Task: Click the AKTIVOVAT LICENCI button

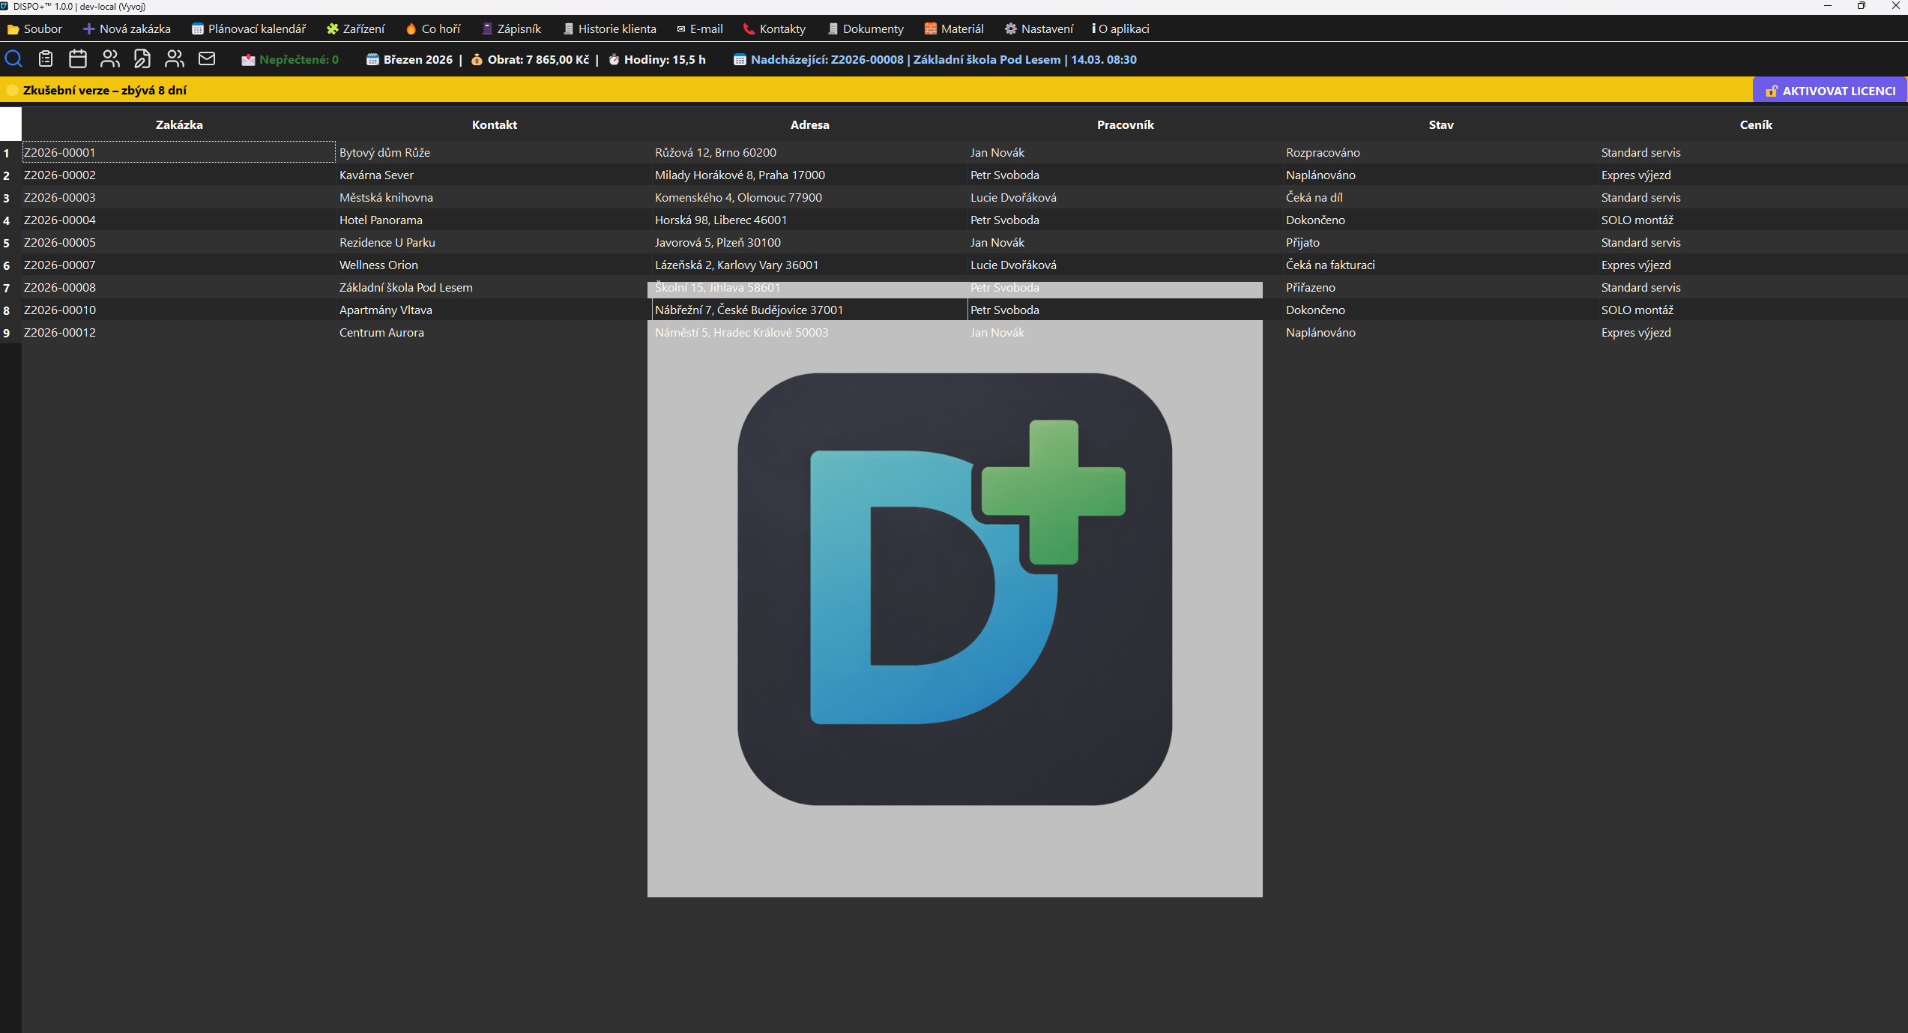Action: click(x=1830, y=90)
